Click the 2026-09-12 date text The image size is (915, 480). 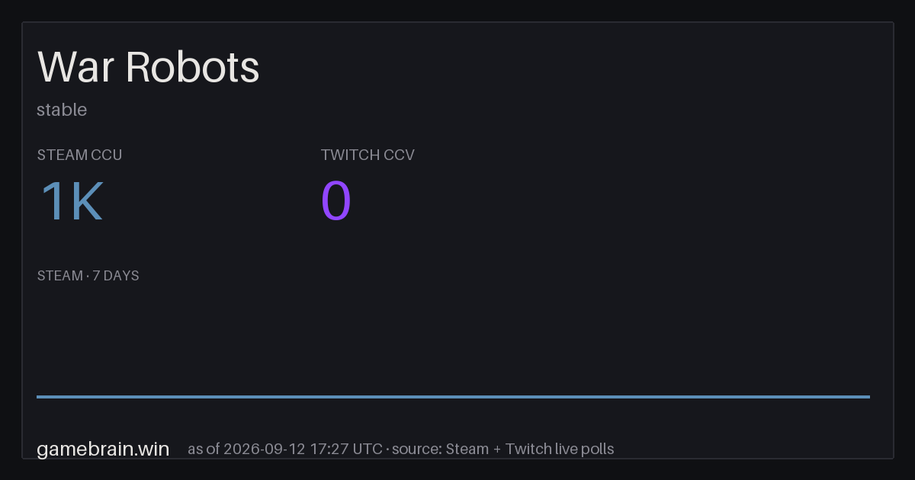(264, 449)
